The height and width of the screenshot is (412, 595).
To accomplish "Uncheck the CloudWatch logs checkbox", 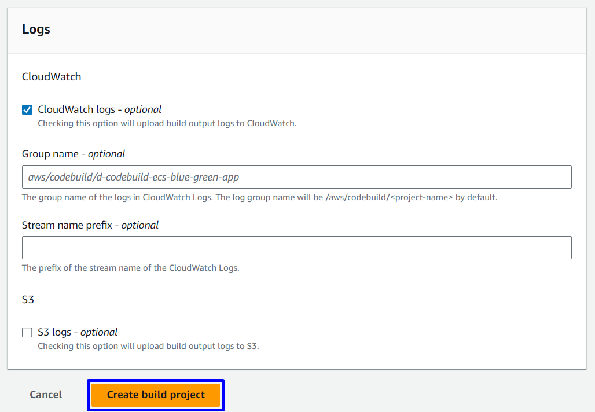I will 27,110.
